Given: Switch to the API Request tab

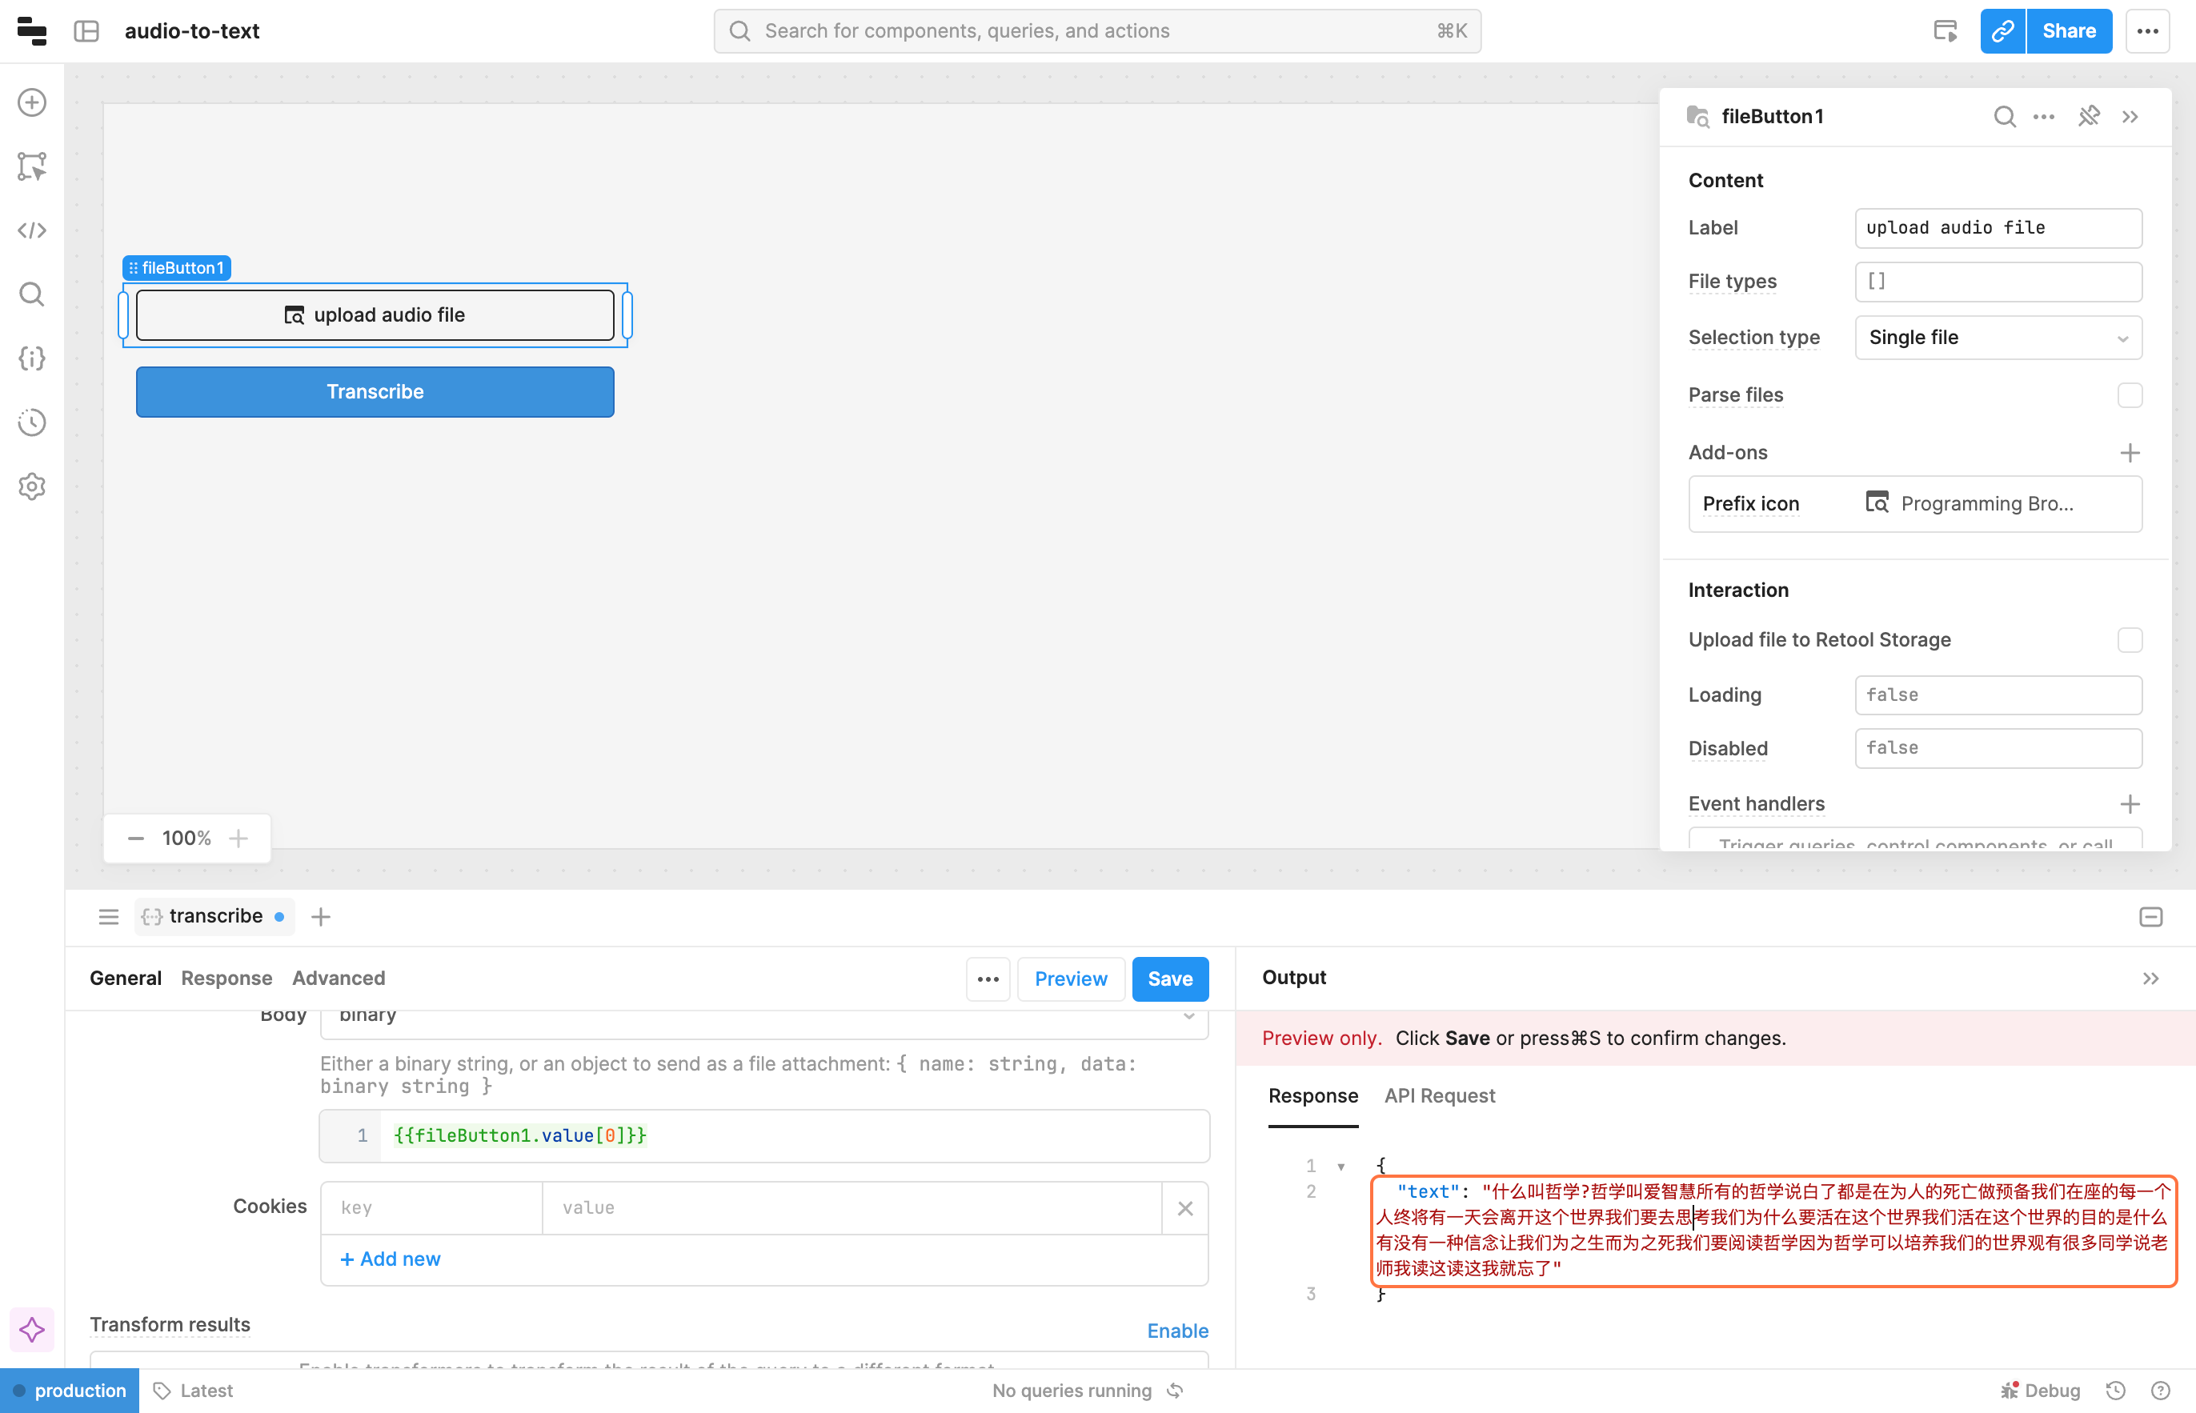Looking at the screenshot, I should (x=1439, y=1095).
